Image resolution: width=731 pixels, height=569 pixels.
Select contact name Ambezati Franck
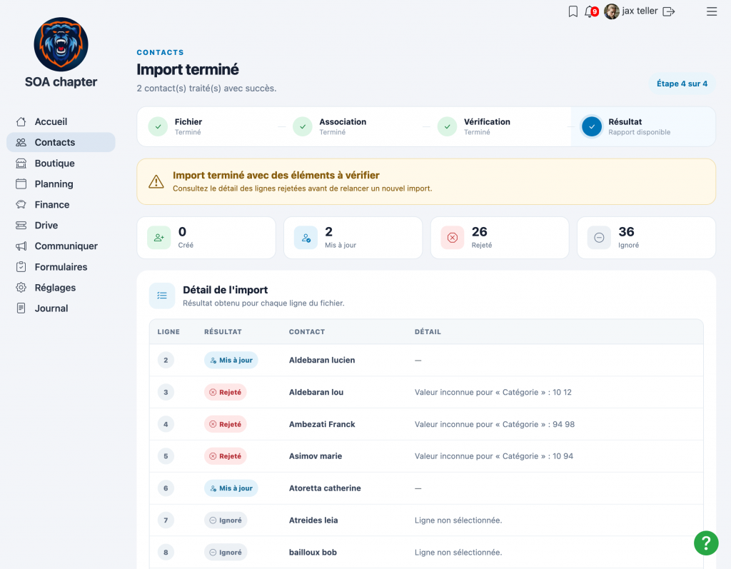[x=322, y=424]
